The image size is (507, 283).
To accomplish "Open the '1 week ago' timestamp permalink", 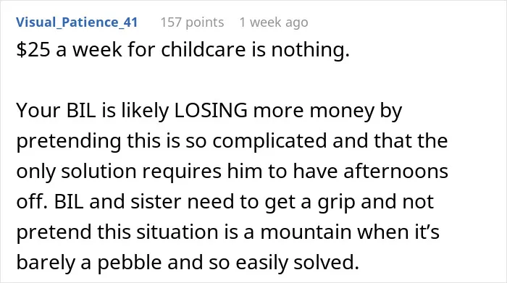I will pos(274,22).
